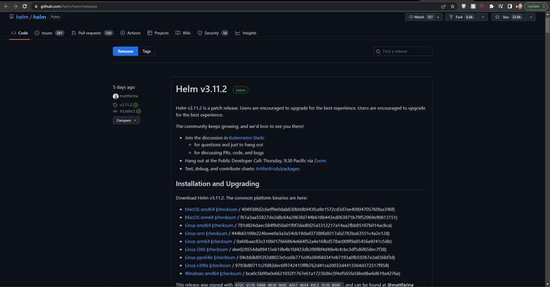Open the Issues tab
The image size is (550, 287).
pos(49,33)
